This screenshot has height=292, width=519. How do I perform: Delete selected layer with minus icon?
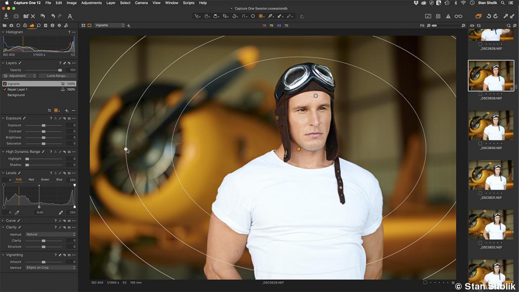click(x=74, y=111)
